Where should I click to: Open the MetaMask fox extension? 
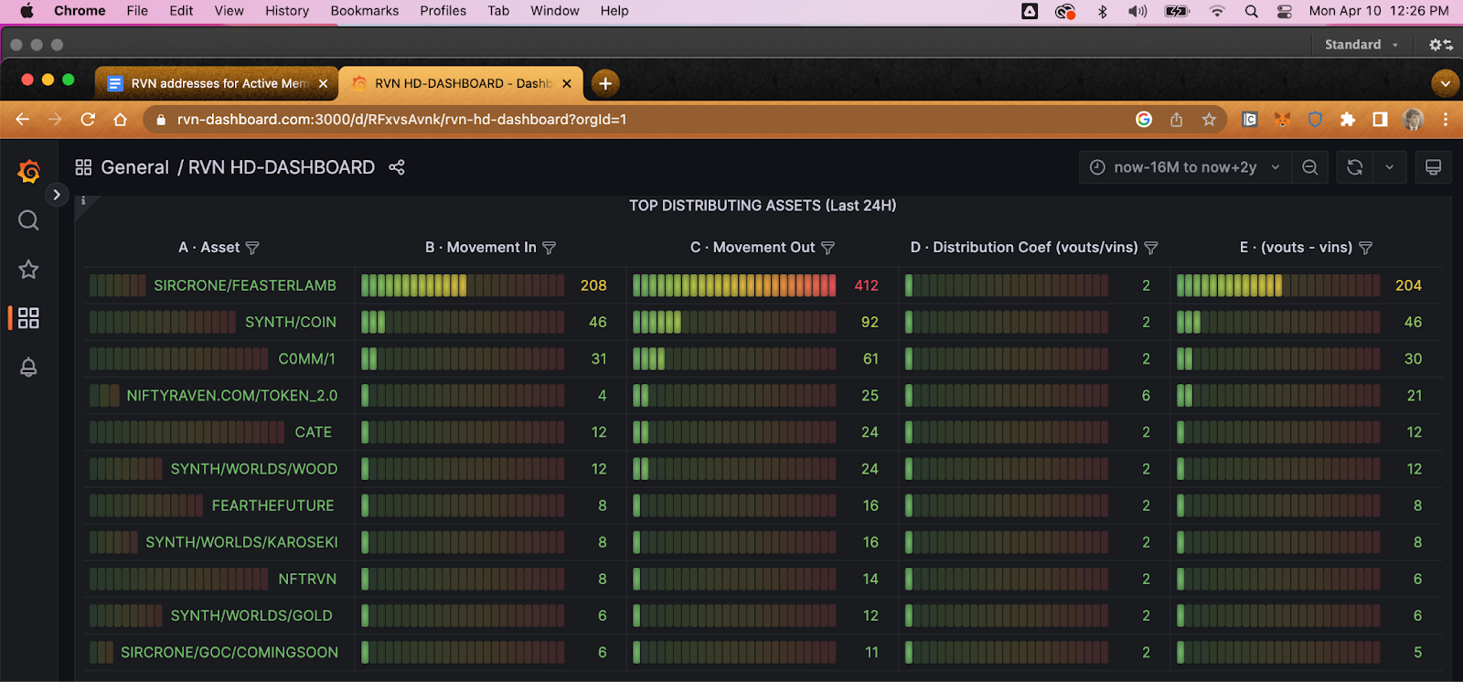tap(1283, 120)
